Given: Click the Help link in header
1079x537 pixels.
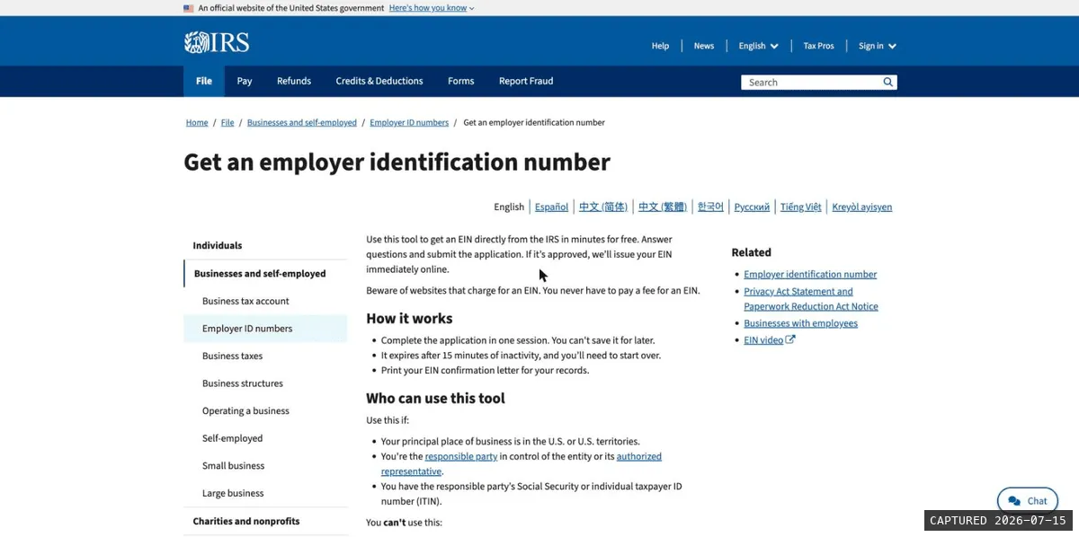Looking at the screenshot, I should [x=660, y=46].
